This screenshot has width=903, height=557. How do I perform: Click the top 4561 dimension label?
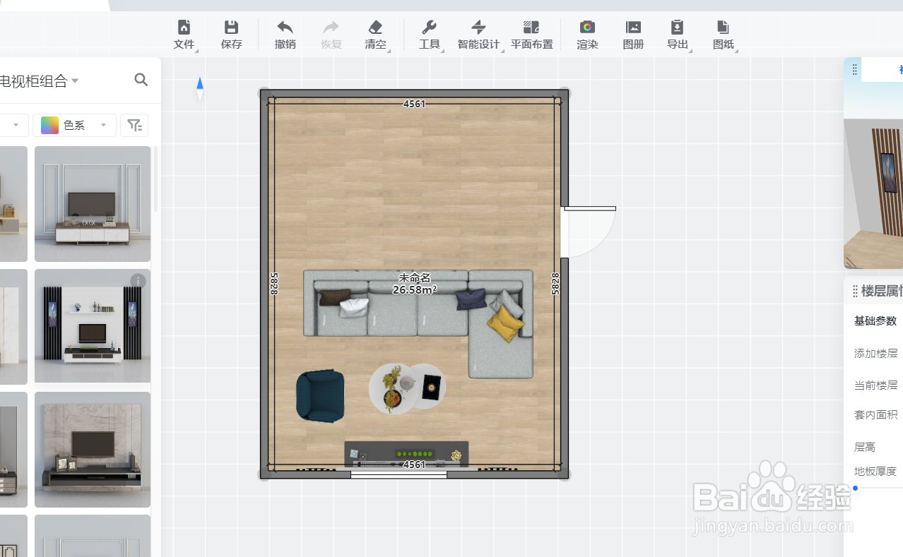coord(414,104)
